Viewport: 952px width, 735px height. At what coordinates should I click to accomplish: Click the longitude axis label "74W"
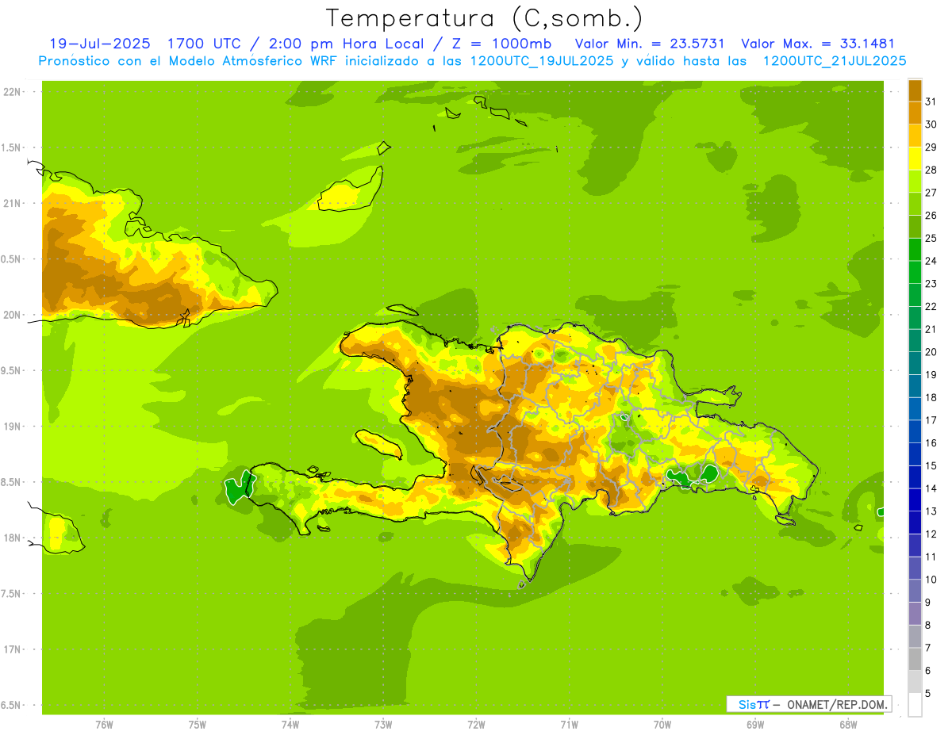tap(290, 724)
